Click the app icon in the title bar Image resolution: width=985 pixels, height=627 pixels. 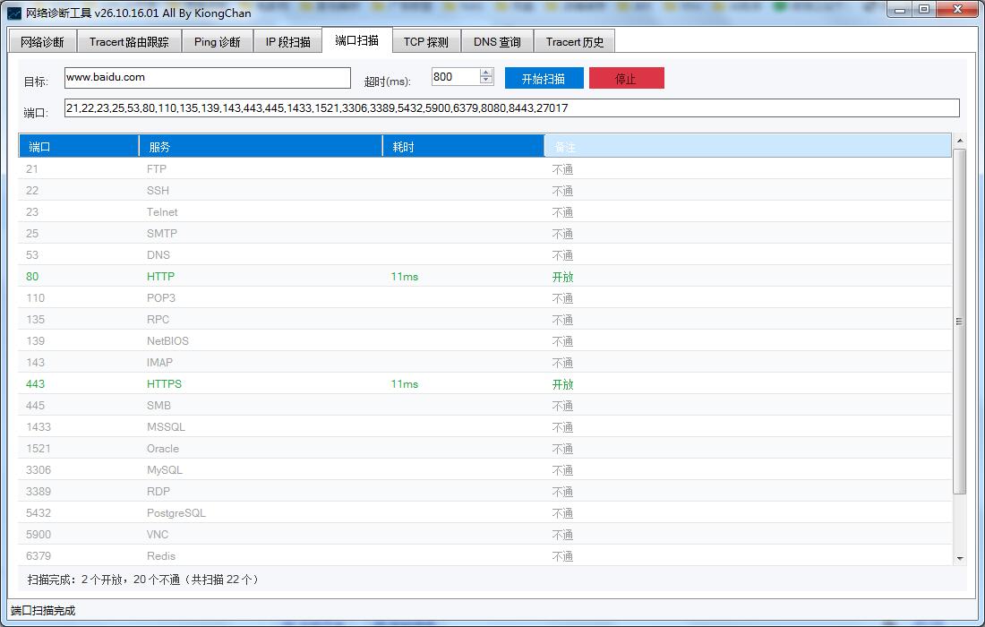[13, 13]
